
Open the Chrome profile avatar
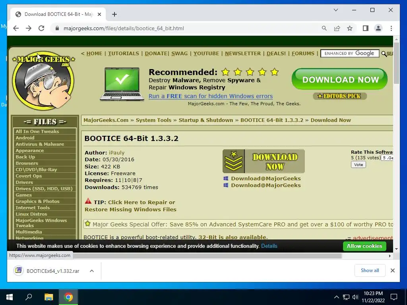click(x=378, y=28)
